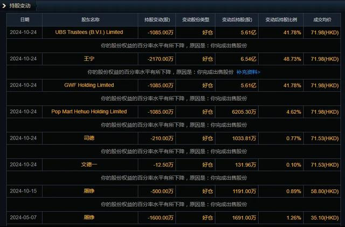Click the 持股变动(股) column header
The image size is (345, 227).
click(157, 19)
